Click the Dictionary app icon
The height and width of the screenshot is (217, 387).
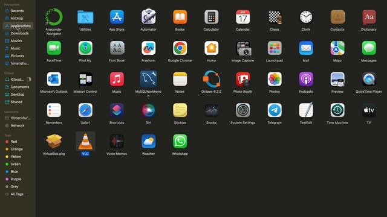click(x=369, y=17)
